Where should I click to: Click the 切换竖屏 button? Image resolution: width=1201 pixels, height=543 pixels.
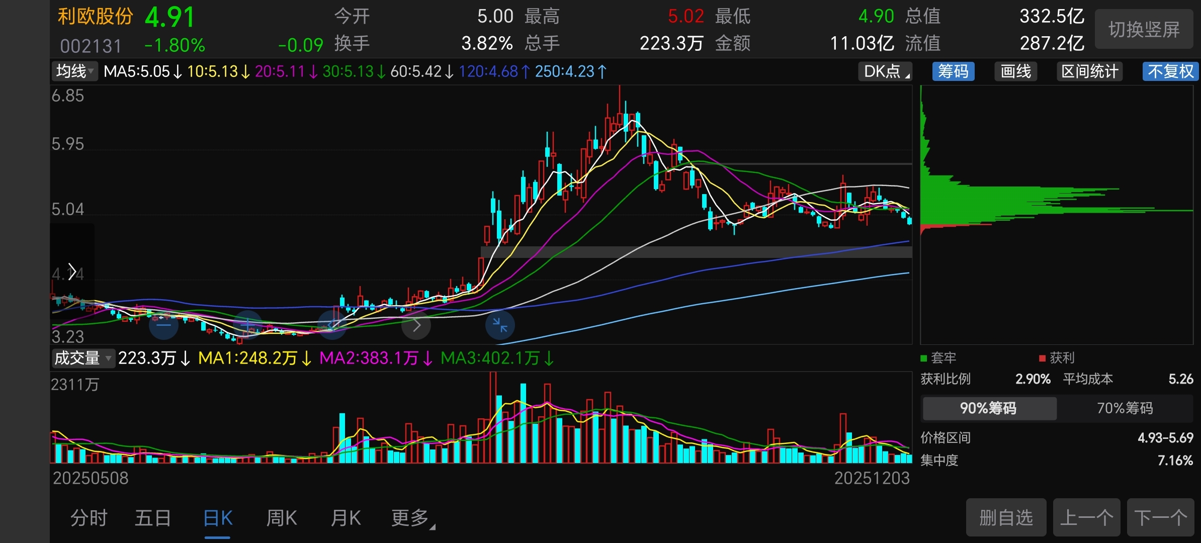click(1144, 30)
